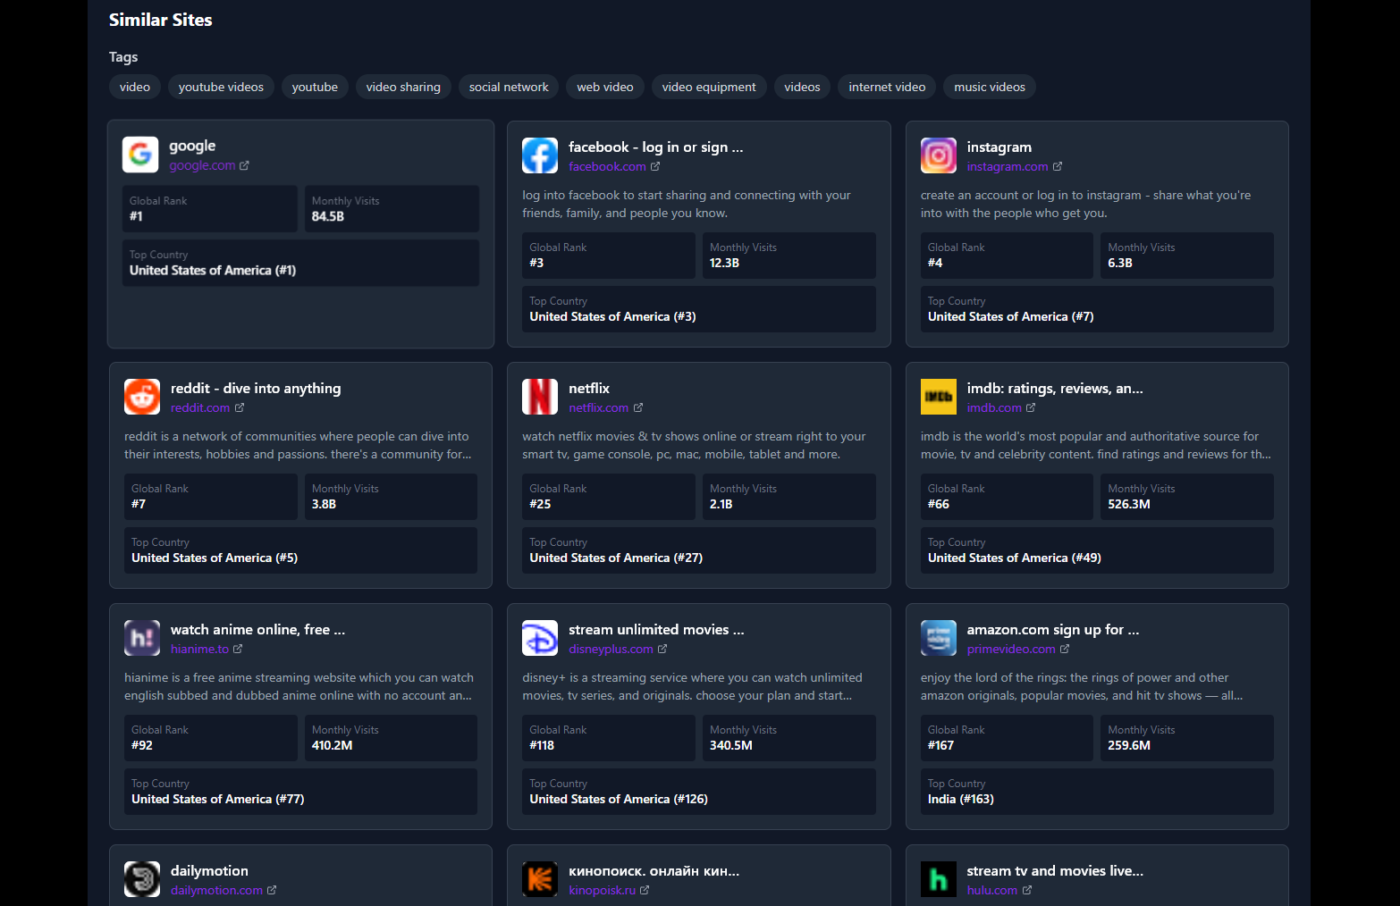Open the primevideo.com link

click(x=1011, y=649)
